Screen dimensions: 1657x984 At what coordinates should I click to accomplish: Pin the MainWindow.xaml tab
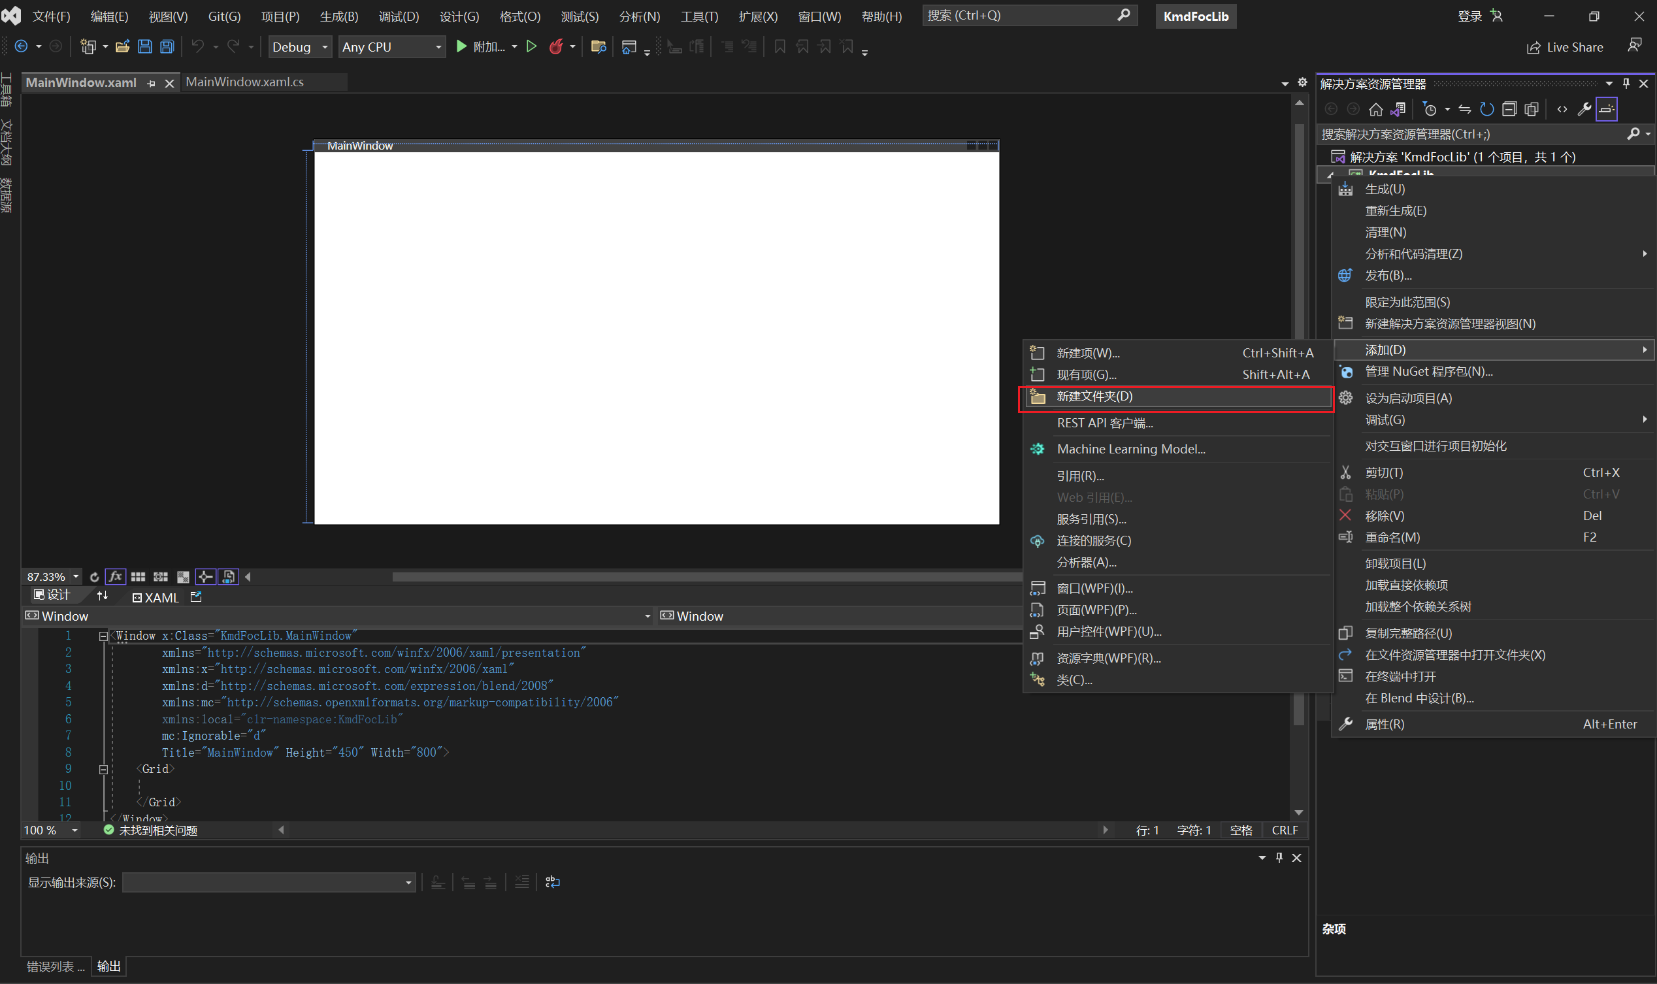pyautogui.click(x=151, y=83)
